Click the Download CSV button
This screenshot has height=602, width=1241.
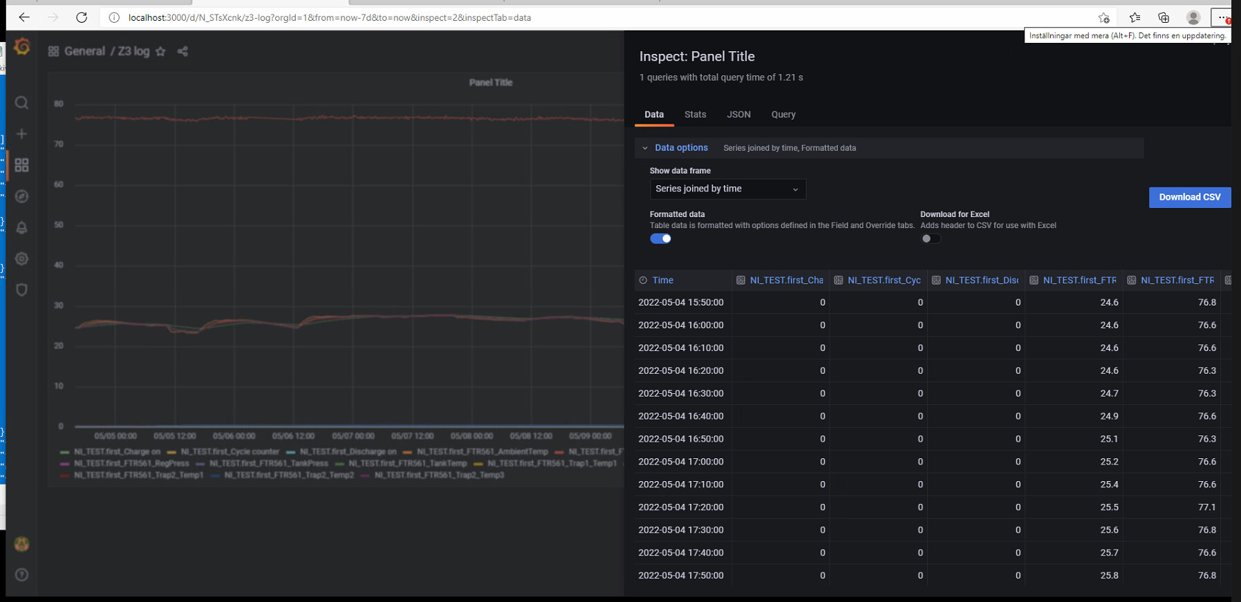click(x=1190, y=197)
